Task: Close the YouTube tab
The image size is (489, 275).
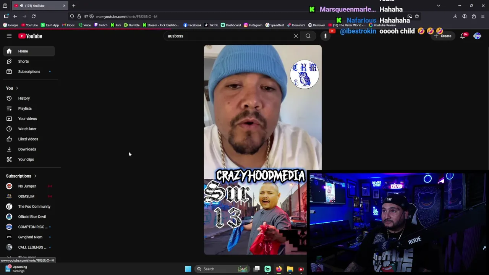Action: pyautogui.click(x=64, y=6)
